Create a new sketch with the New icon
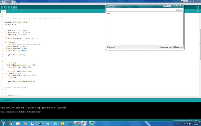Image resolution: width=201 pixels, height=126 pixels. coord(9,7)
